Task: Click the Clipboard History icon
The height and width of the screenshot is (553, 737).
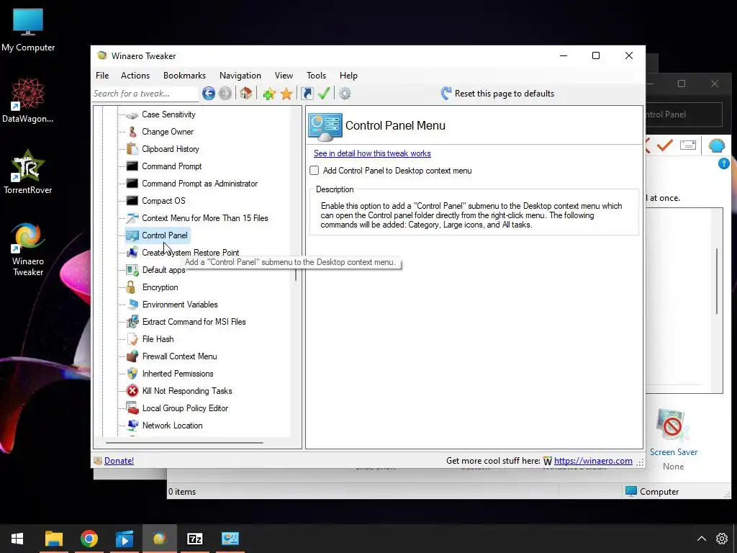Action: tap(132, 149)
